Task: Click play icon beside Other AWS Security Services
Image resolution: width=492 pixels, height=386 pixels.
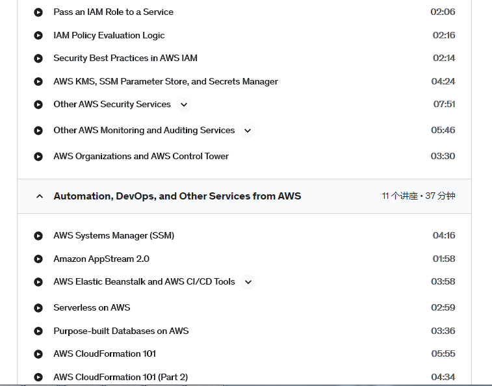Action: coord(38,105)
